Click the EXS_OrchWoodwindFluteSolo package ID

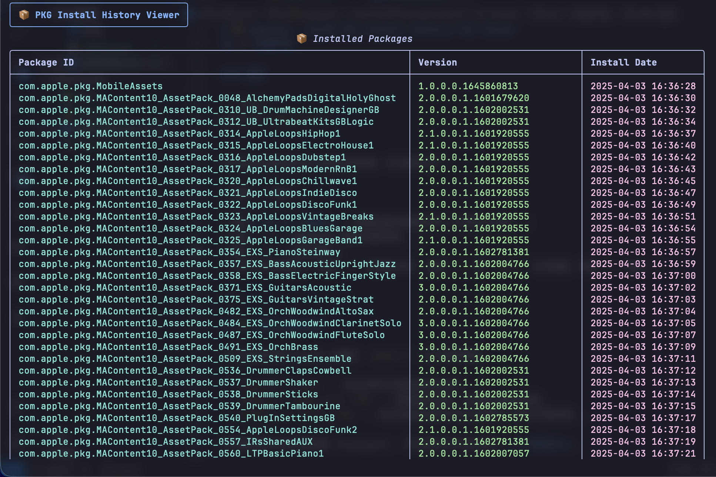(x=202, y=335)
